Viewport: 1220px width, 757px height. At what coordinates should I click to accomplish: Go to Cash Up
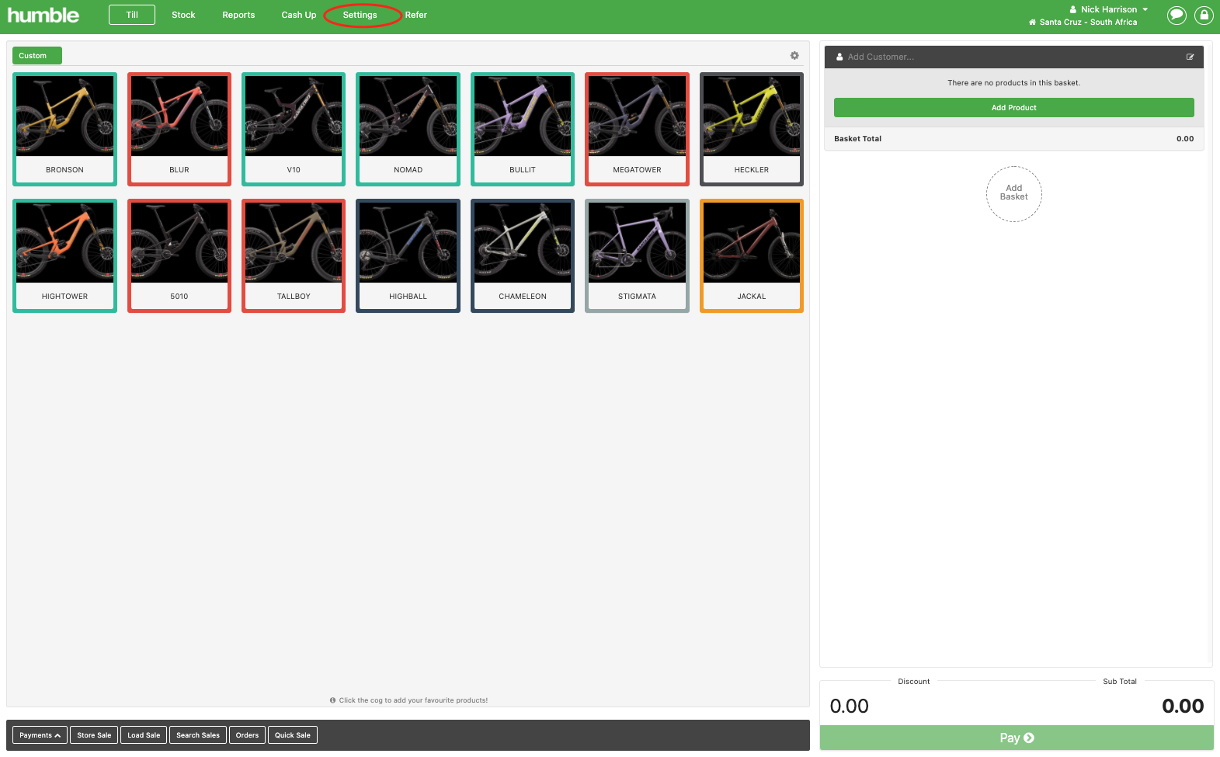point(299,15)
